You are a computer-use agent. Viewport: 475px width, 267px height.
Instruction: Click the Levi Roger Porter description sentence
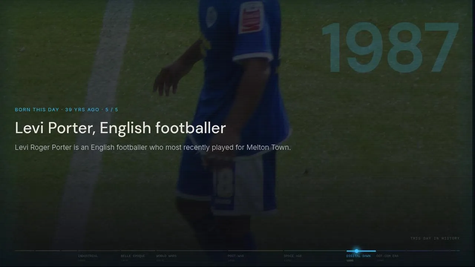pyautogui.click(x=153, y=148)
